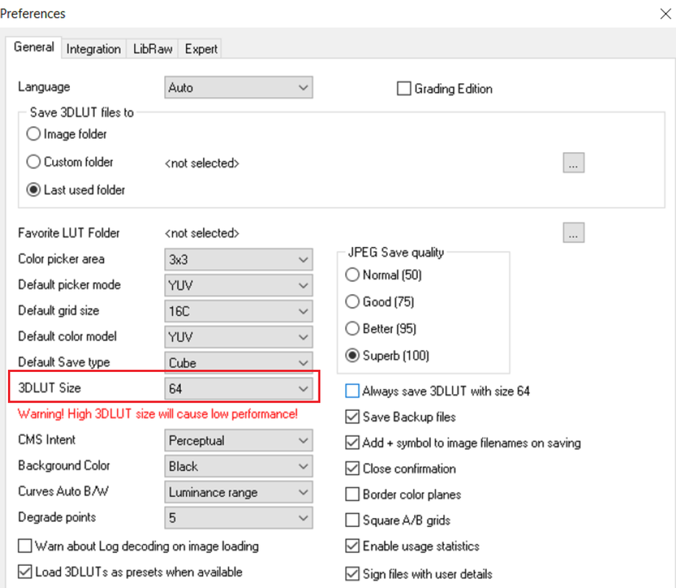This screenshot has height=588, width=676.
Task: Check Always save 3DLUT with size 64
Action: click(x=352, y=391)
